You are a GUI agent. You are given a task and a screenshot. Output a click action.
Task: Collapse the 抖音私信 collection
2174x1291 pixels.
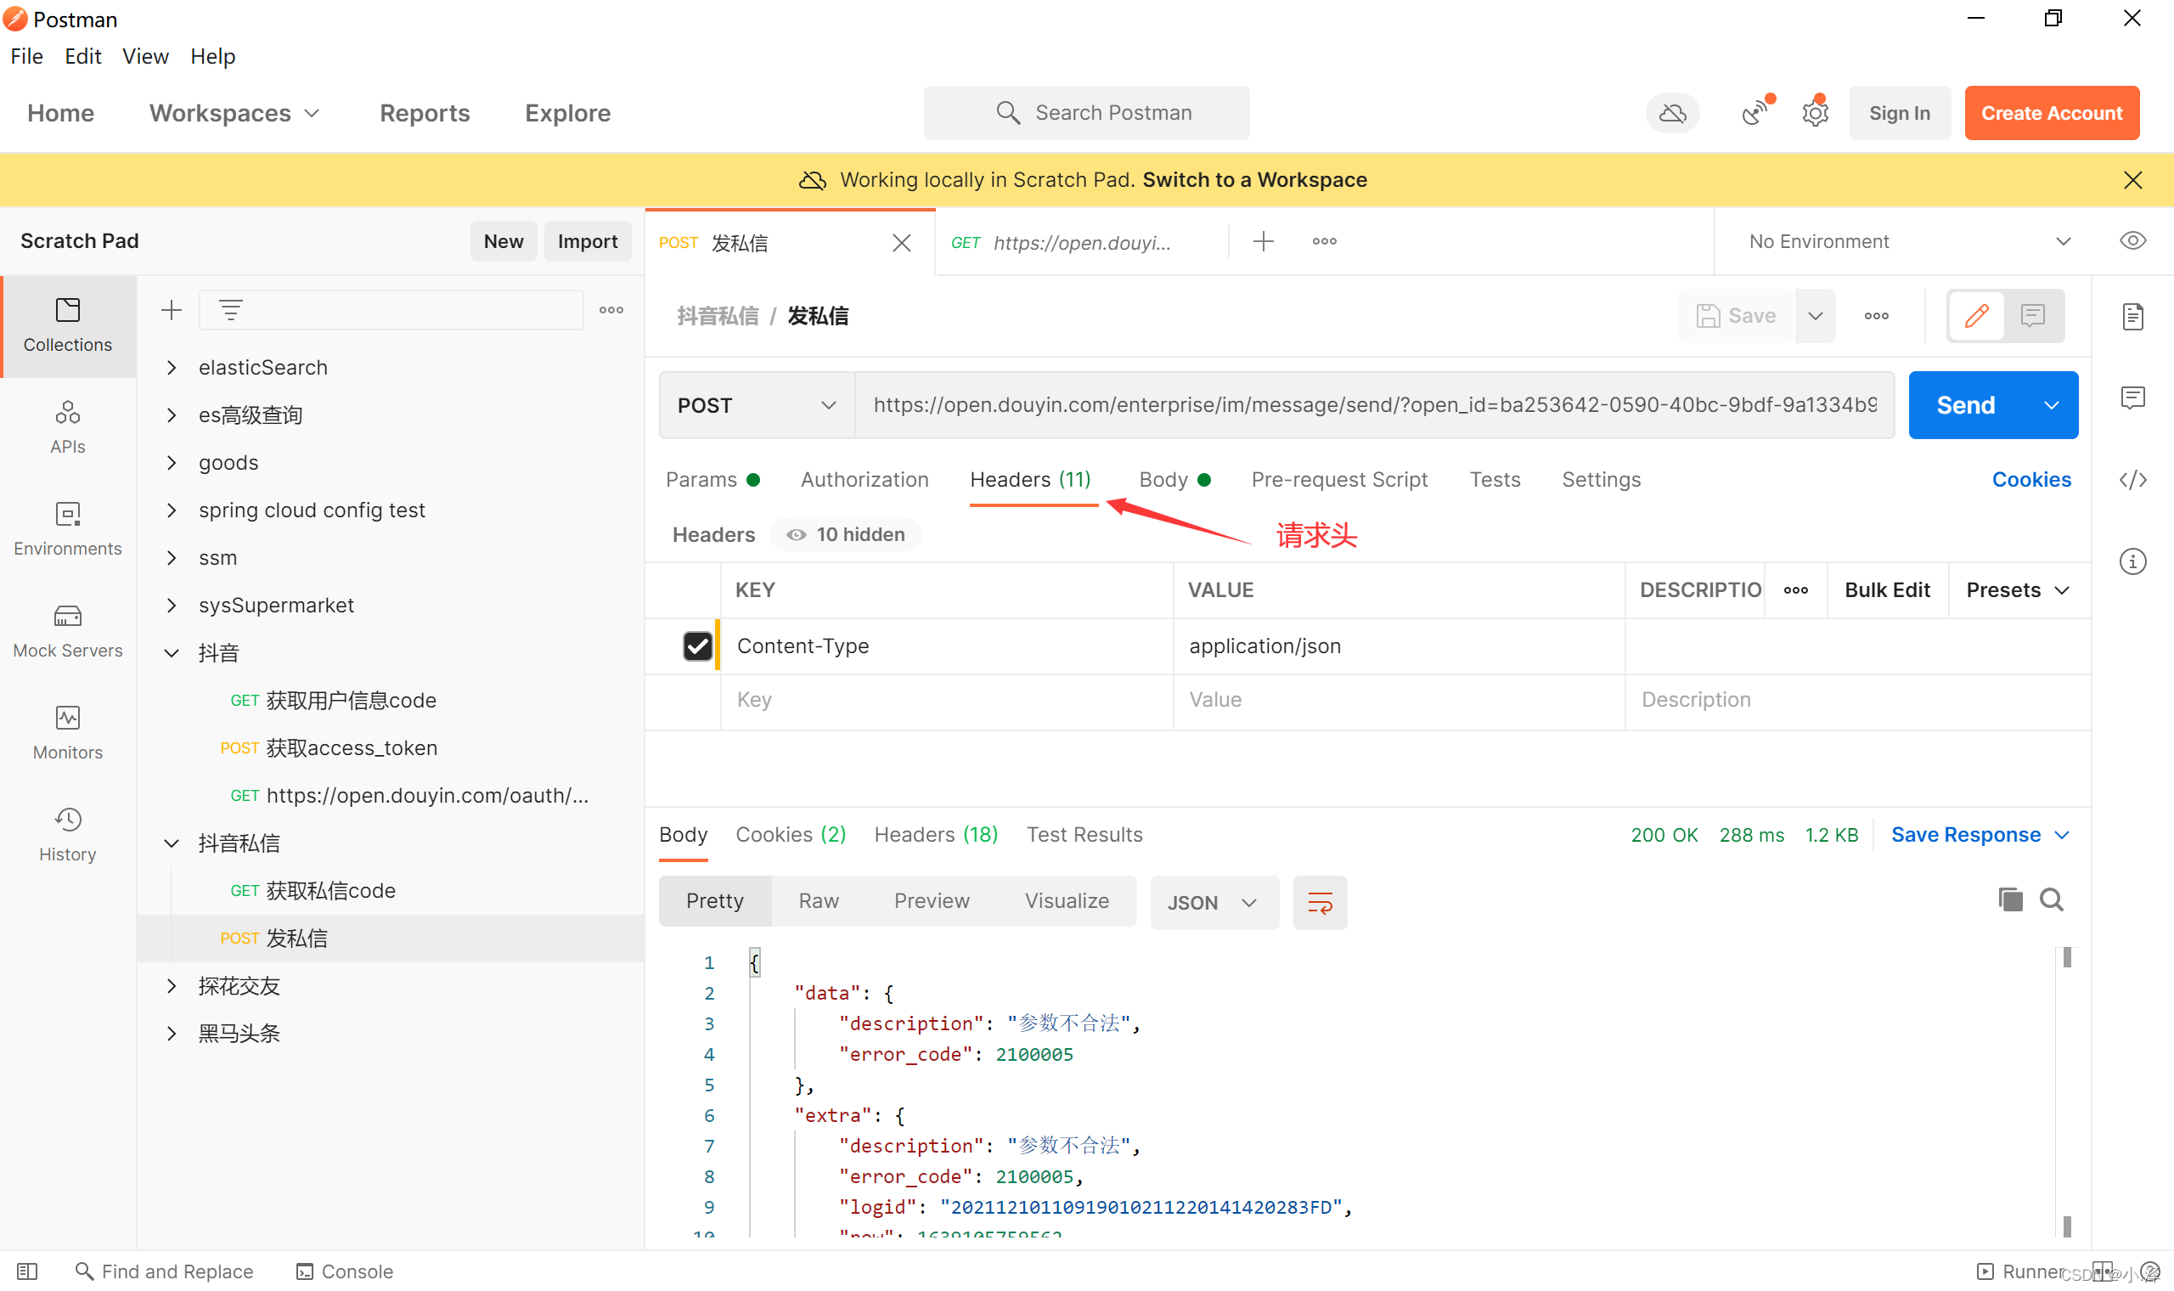pyautogui.click(x=172, y=843)
